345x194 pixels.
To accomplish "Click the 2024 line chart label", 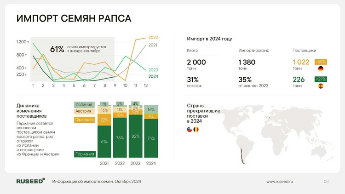I will coord(153,77).
